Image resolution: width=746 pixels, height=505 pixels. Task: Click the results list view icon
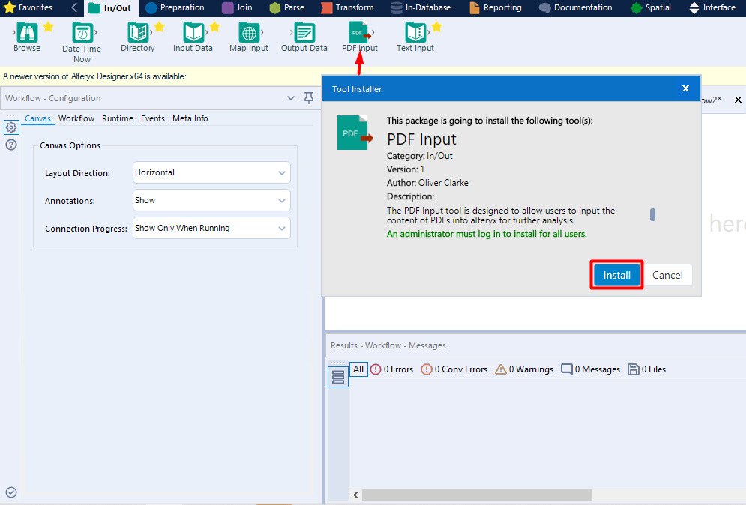[x=338, y=377]
